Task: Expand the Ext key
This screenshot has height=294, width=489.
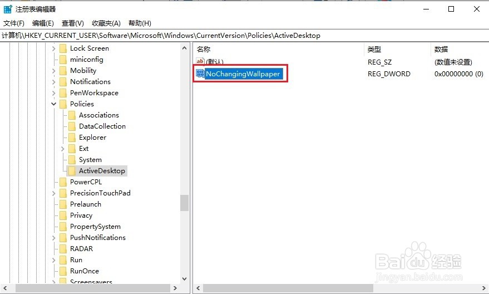Action: pyautogui.click(x=63, y=149)
